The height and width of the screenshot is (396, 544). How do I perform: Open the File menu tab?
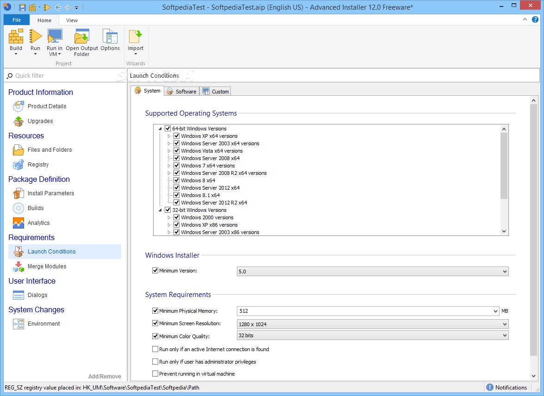(x=17, y=20)
